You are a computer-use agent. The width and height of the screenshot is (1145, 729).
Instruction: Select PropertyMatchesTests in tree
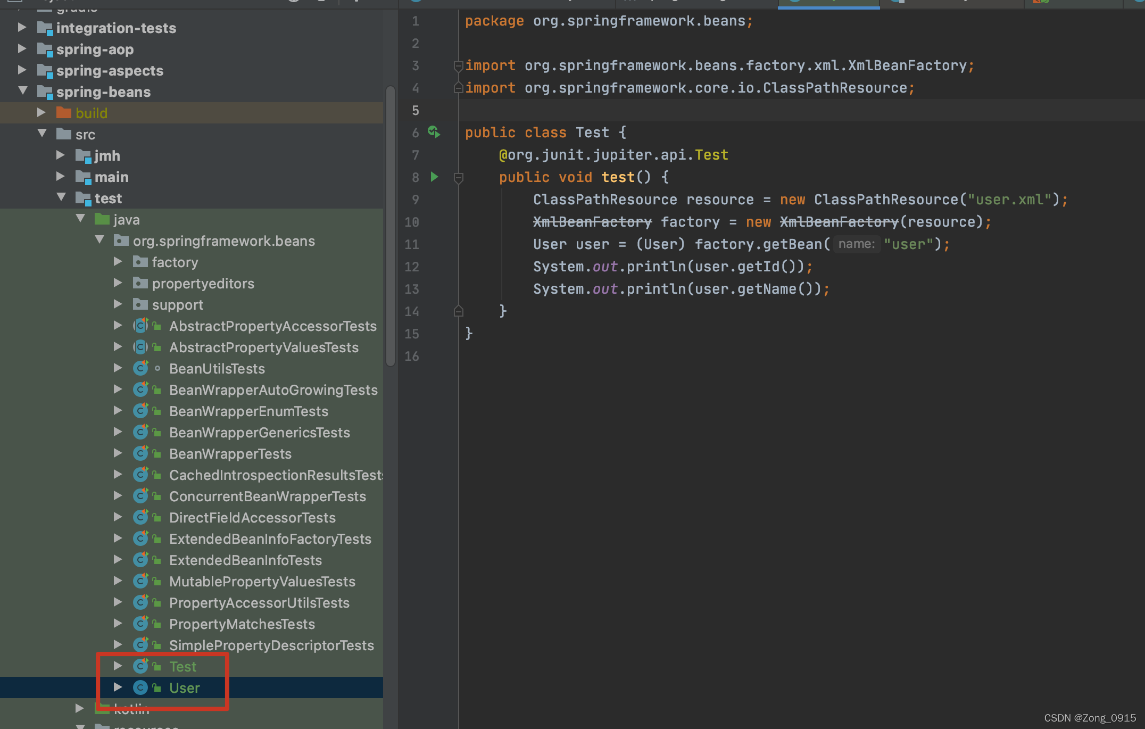(242, 624)
